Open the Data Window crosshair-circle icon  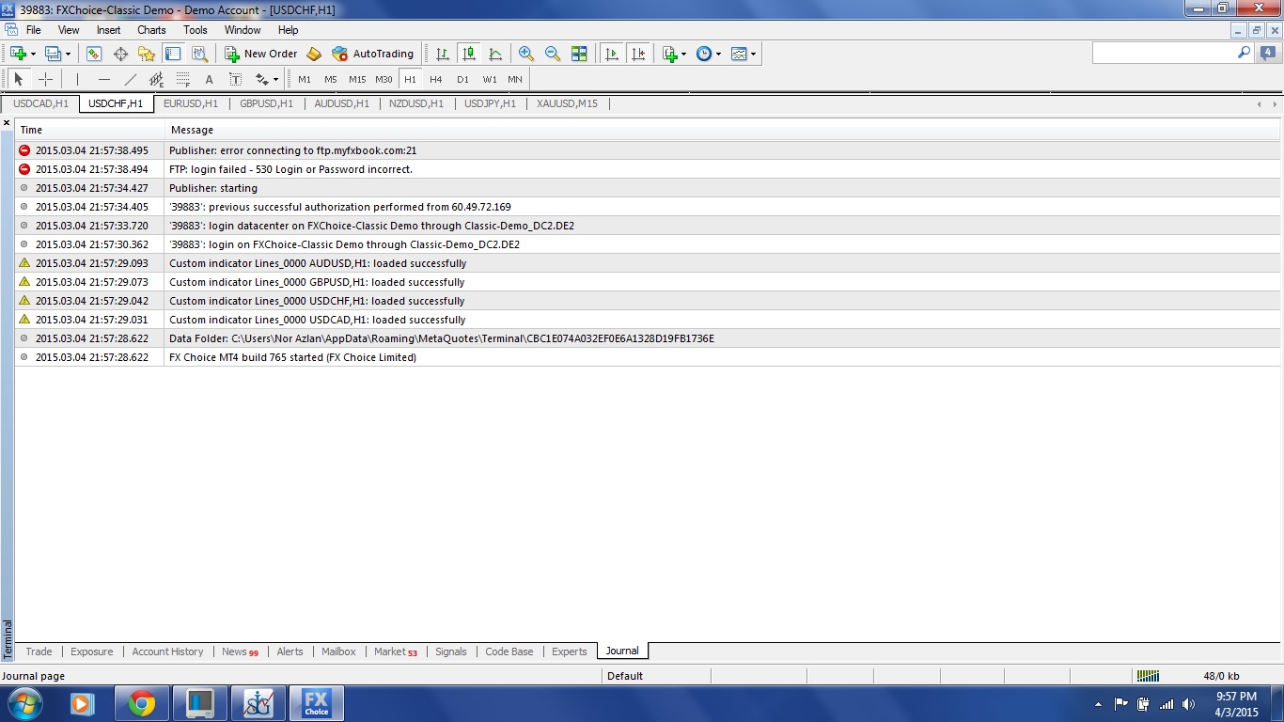[120, 54]
